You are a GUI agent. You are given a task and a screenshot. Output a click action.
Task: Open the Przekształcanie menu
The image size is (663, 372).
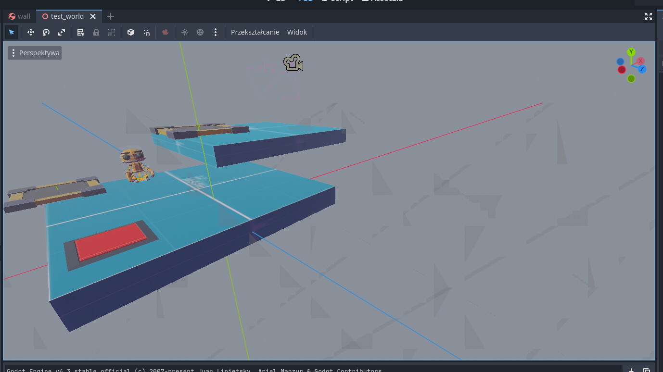(255, 32)
